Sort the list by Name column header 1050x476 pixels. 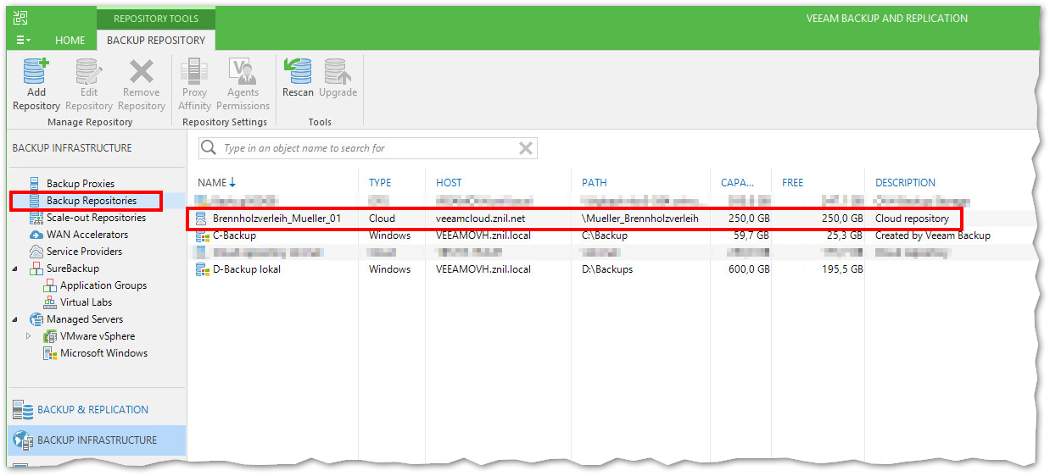coord(212,182)
